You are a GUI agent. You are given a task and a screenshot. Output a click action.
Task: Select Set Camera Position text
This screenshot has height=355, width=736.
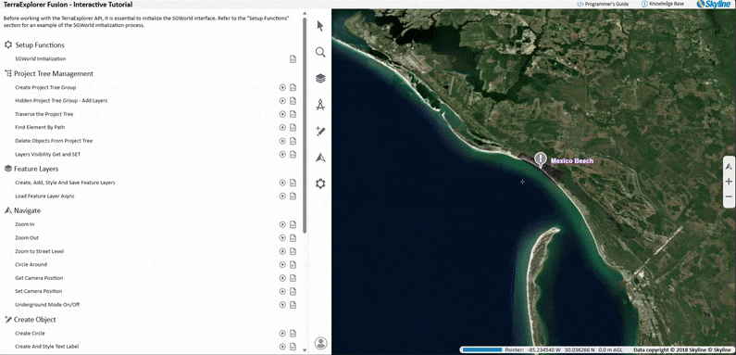click(x=39, y=291)
